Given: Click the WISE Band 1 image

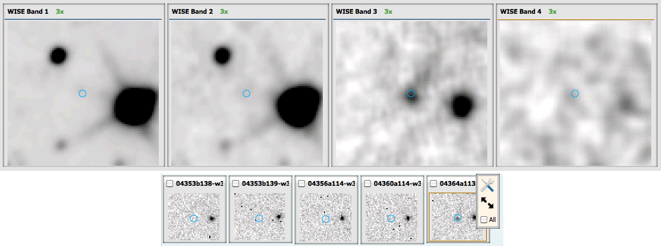Looking at the screenshot, I should [x=83, y=93].
